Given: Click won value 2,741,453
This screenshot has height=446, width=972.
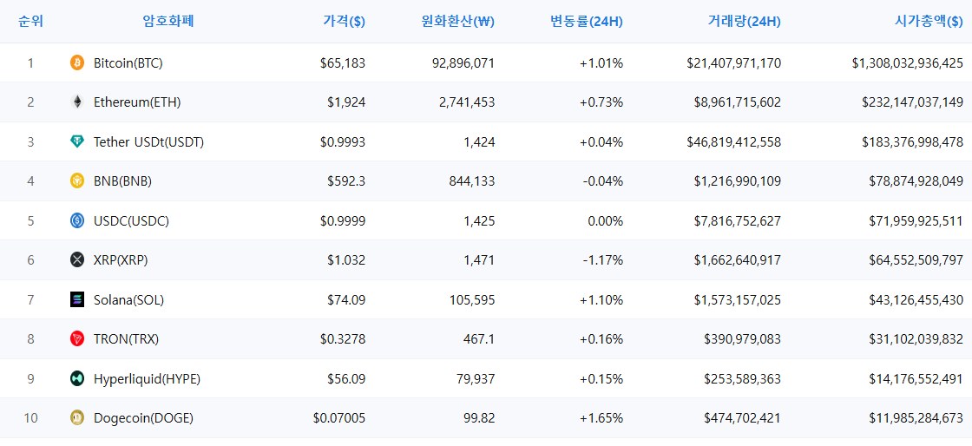Looking at the screenshot, I should pos(468,102).
